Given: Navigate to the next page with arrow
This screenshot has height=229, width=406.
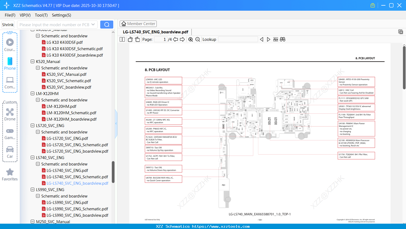Looking at the screenshot, I should (x=182, y=39).
